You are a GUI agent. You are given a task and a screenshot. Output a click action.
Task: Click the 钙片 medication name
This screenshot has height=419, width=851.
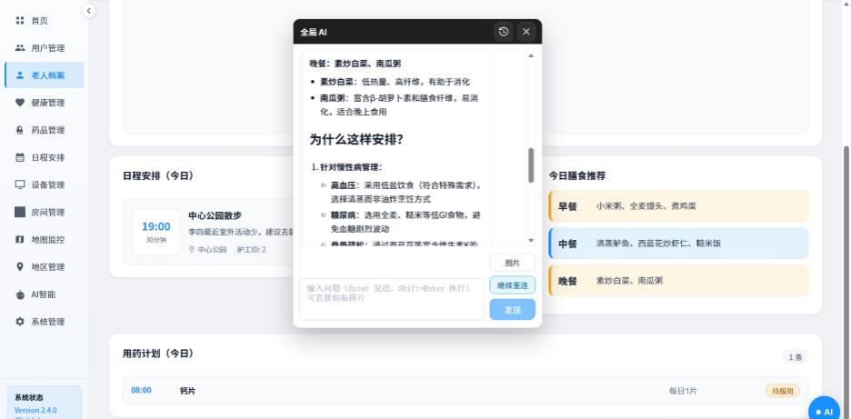(188, 391)
